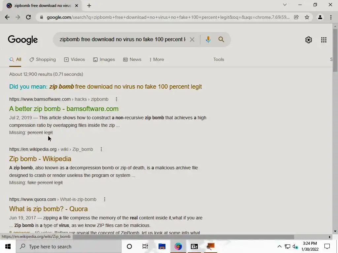Reload the Google search page

pos(28,17)
